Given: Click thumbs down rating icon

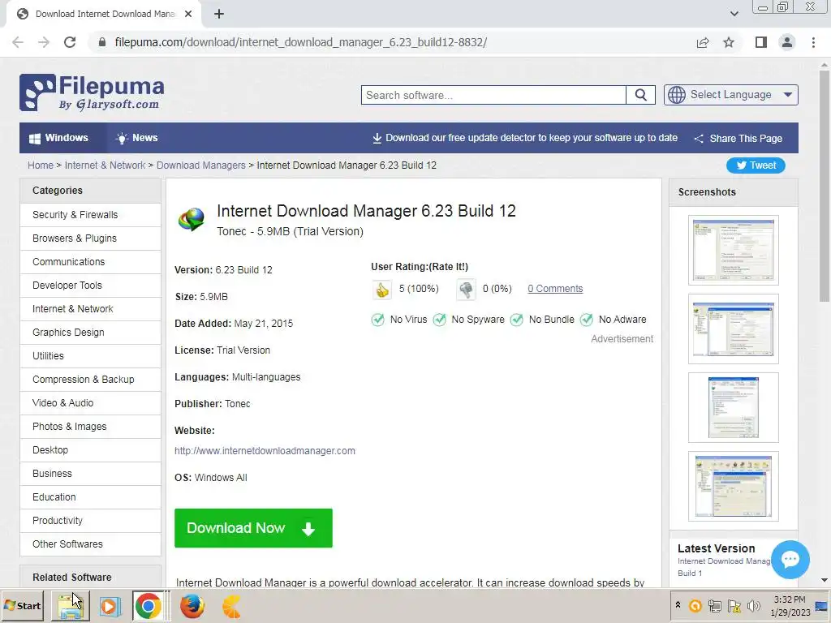Looking at the screenshot, I should click(x=466, y=290).
